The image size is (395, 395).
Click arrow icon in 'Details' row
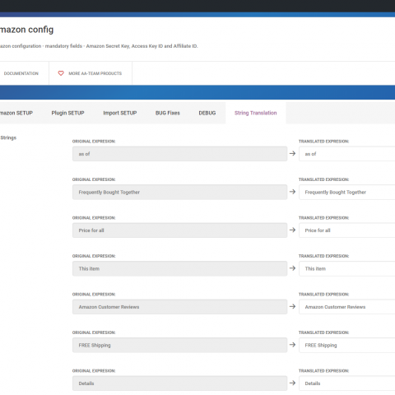coord(293,383)
